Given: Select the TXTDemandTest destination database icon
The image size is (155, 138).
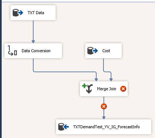Looking at the screenshot, I should [63, 127].
